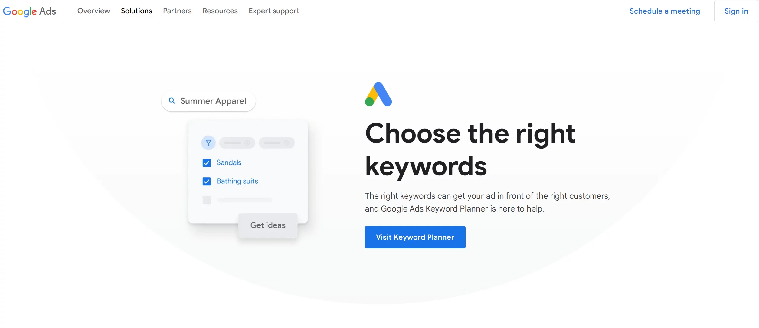This screenshot has width=759, height=328.
Task: Click the blue search magnifier icon
Action: (171, 101)
